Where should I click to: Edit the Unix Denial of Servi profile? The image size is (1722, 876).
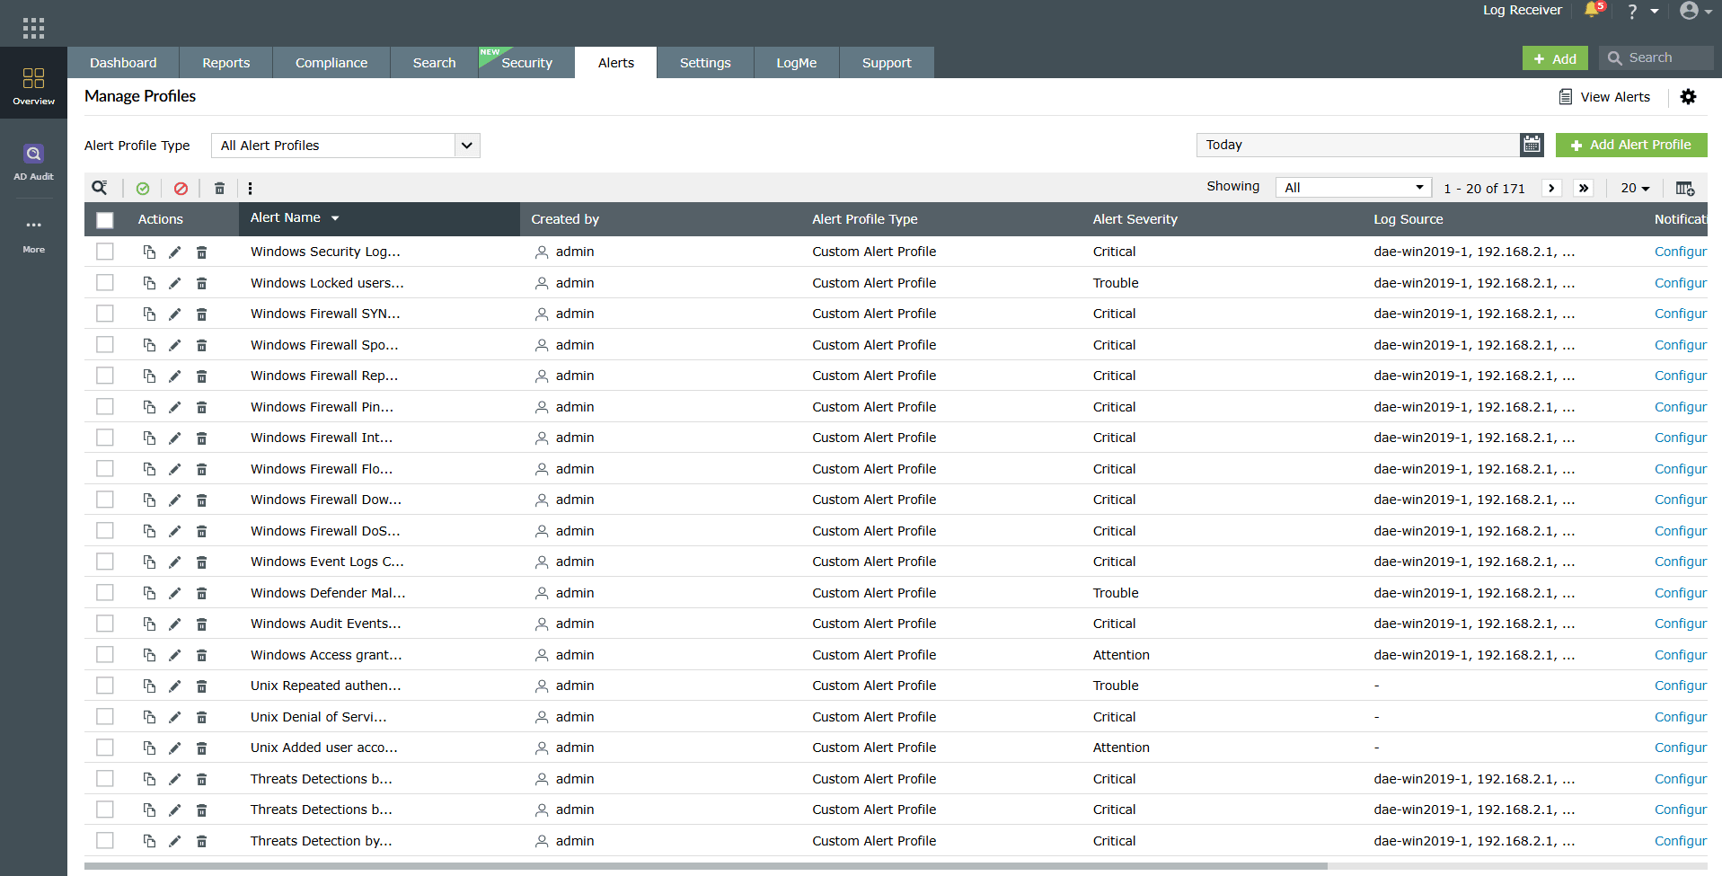click(x=175, y=717)
